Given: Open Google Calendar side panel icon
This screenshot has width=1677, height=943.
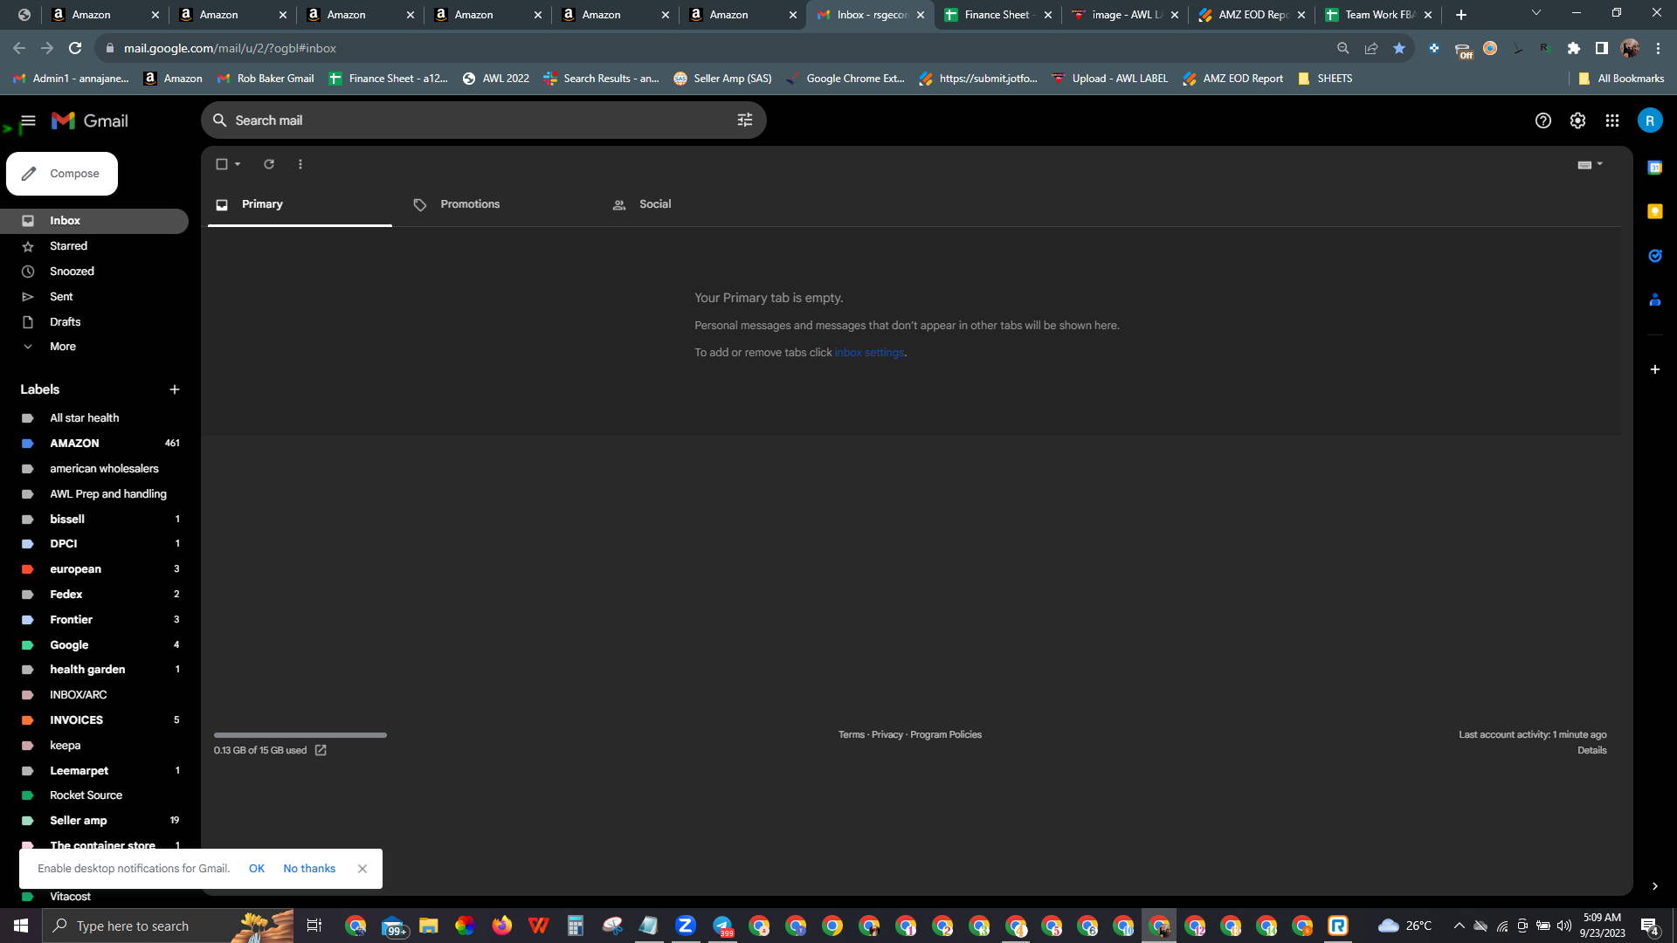Looking at the screenshot, I should click(x=1655, y=168).
